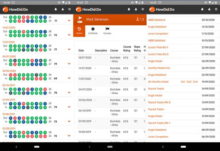Tap Android home pill under right screen
Image resolution: width=220 pixels, height=151 pixels.
click(x=183, y=147)
